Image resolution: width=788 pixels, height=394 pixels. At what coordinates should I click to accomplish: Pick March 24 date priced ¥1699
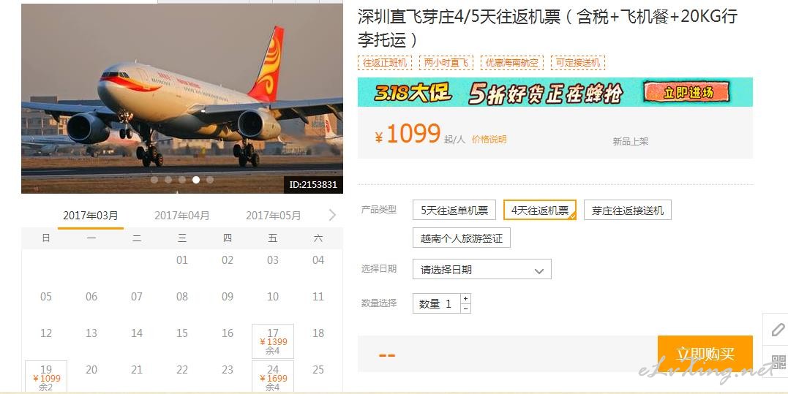[273, 377]
